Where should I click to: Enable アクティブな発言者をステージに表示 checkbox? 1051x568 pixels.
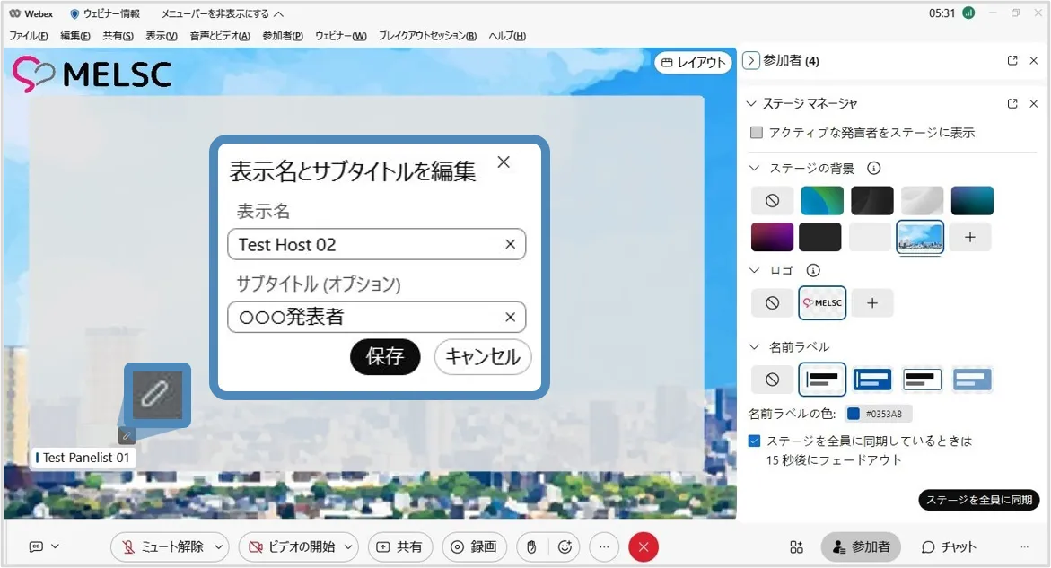757,133
